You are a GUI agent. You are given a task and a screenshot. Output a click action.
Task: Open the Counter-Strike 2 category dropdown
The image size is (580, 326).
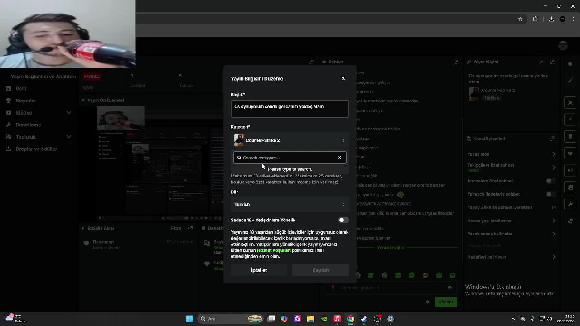pos(290,140)
